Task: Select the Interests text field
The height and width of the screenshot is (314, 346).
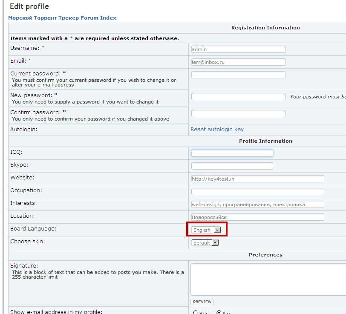Action: click(x=257, y=205)
